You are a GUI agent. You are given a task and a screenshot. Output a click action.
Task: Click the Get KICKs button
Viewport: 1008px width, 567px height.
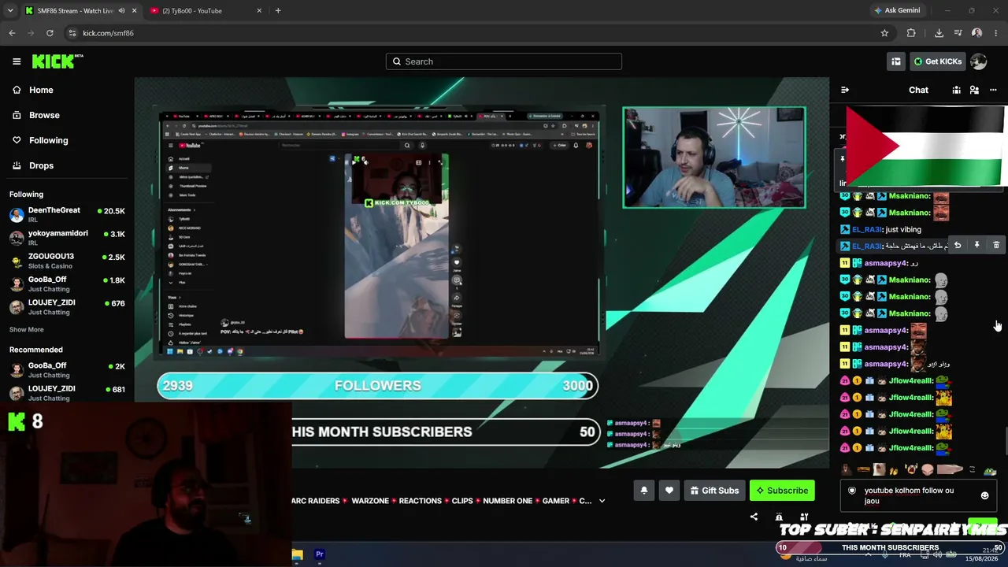(937, 61)
